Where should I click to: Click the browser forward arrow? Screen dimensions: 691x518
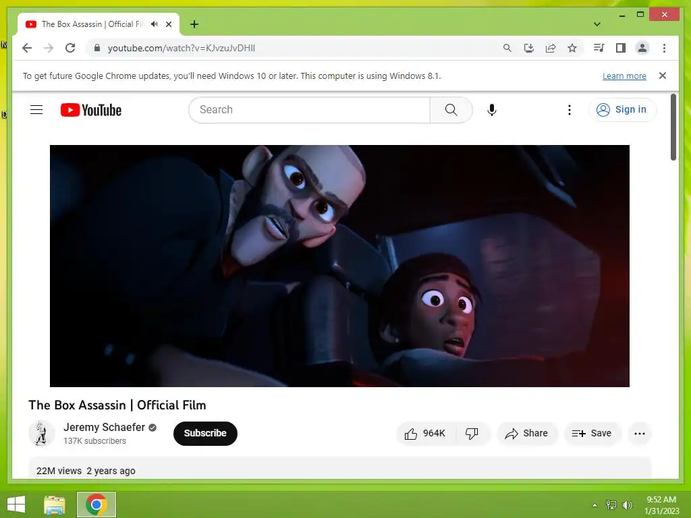click(x=49, y=48)
